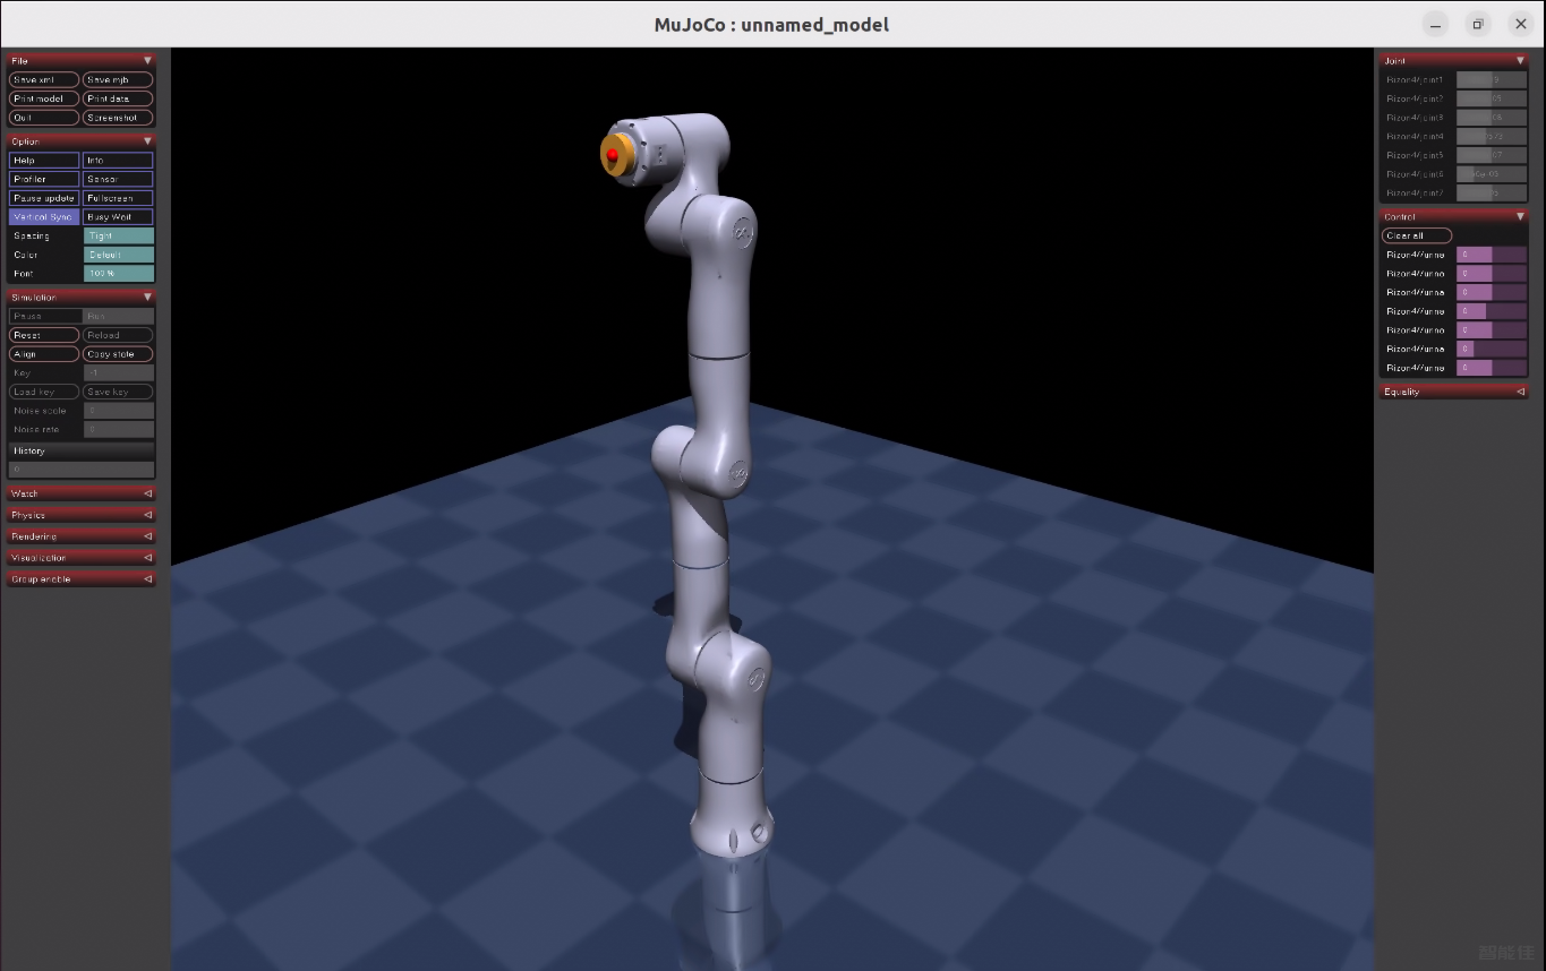The width and height of the screenshot is (1546, 971).
Task: Click the Print data button
Action: point(118,98)
